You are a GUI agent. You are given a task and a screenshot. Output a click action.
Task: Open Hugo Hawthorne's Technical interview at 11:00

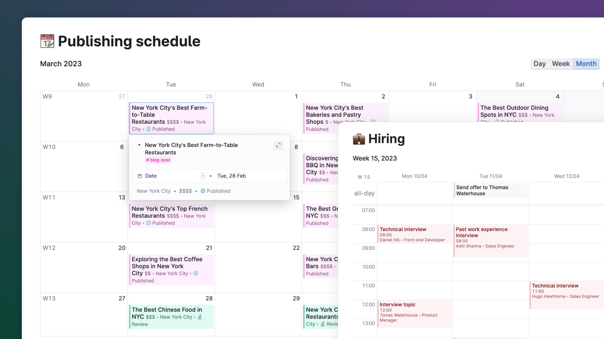[x=567, y=295]
